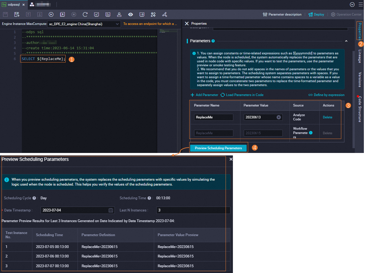This screenshot has width=366, height=273.
Task: Switch to the workflow tab with blurred name
Action: (x=40, y=5)
